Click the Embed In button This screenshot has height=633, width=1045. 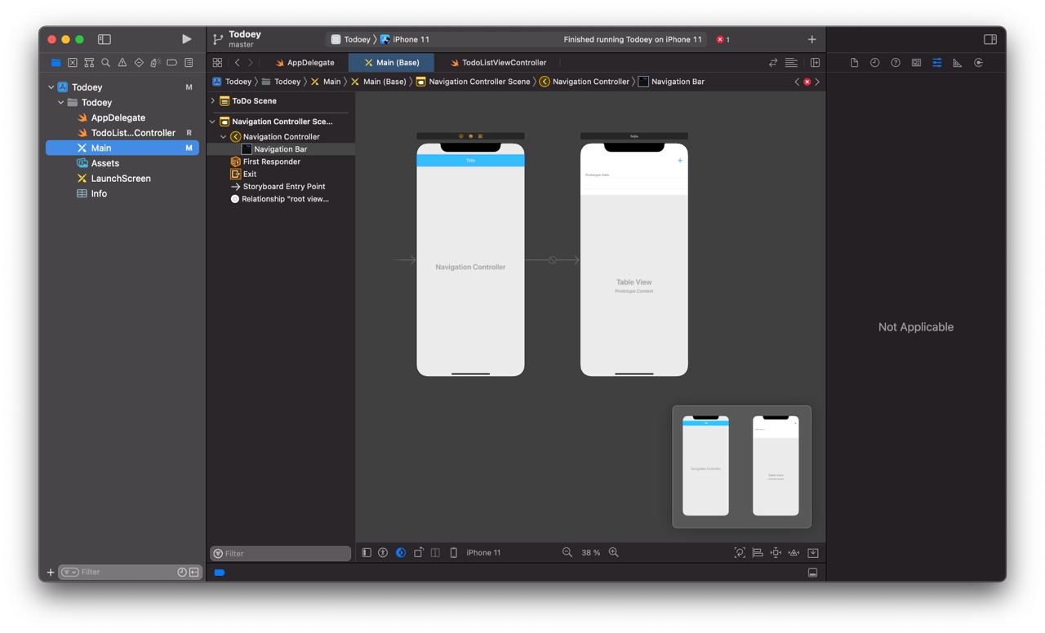(813, 552)
